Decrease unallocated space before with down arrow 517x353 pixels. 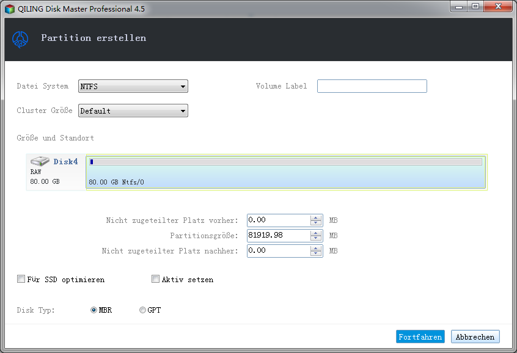tap(316, 223)
